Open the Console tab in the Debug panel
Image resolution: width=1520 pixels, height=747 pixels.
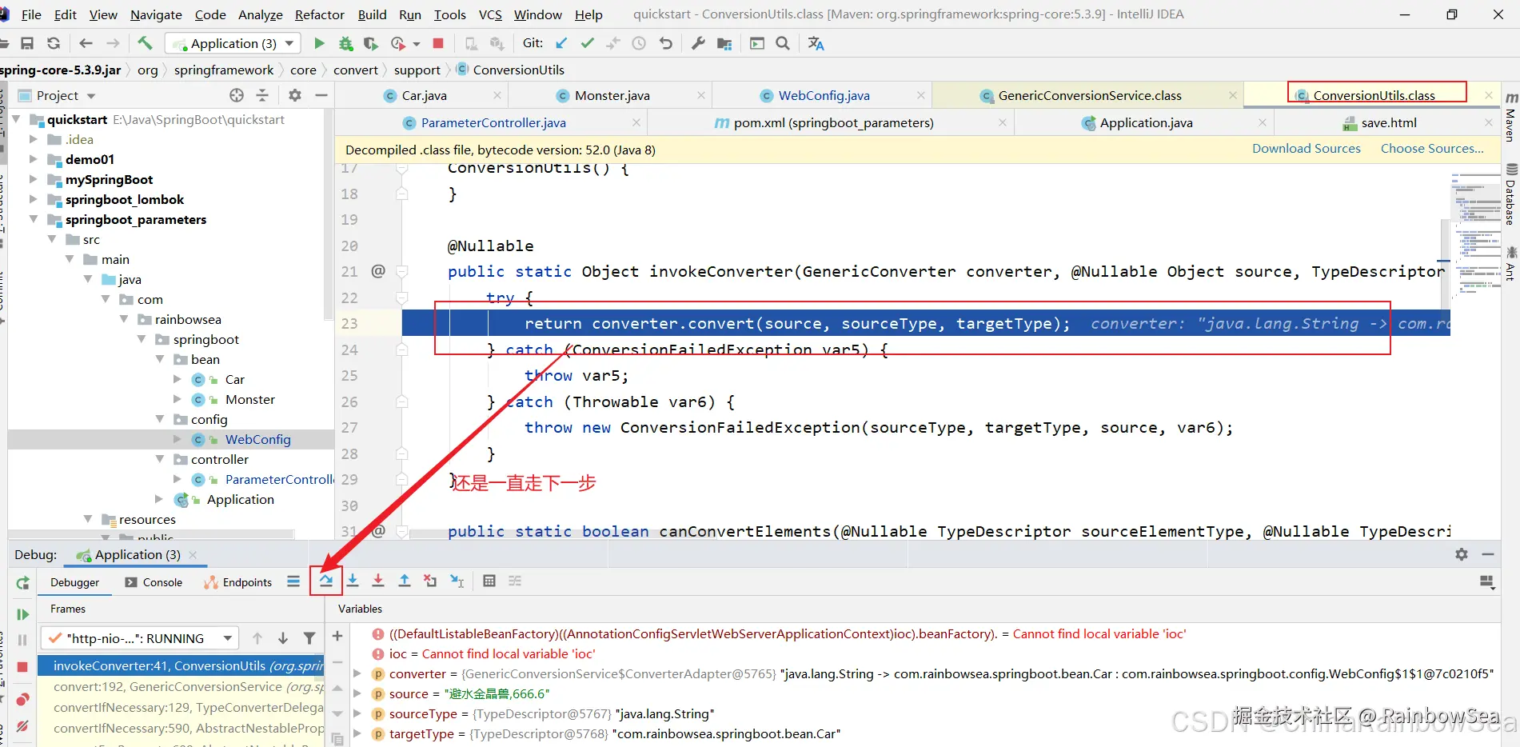[154, 582]
